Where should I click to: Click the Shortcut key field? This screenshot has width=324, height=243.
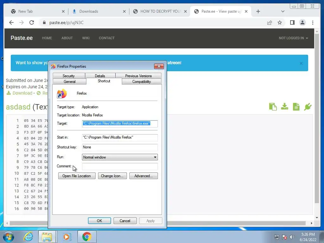[120, 147]
